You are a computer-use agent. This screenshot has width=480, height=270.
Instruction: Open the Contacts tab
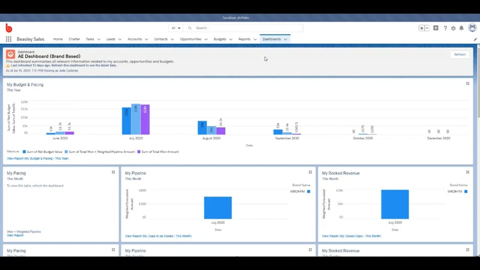(161, 39)
